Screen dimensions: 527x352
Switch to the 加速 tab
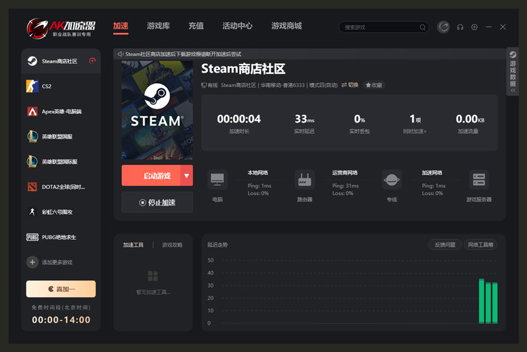121,26
